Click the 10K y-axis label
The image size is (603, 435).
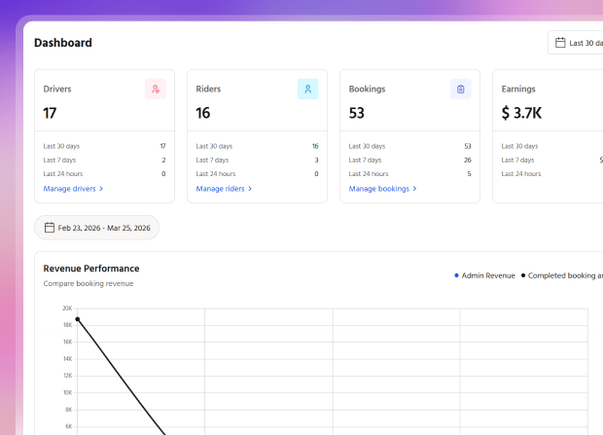(x=68, y=392)
